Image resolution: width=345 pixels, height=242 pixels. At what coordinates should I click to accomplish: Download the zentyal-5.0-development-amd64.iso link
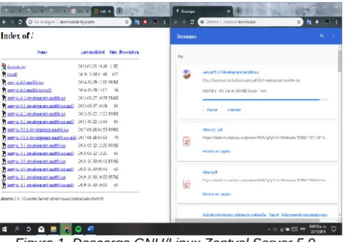click(x=36, y=161)
